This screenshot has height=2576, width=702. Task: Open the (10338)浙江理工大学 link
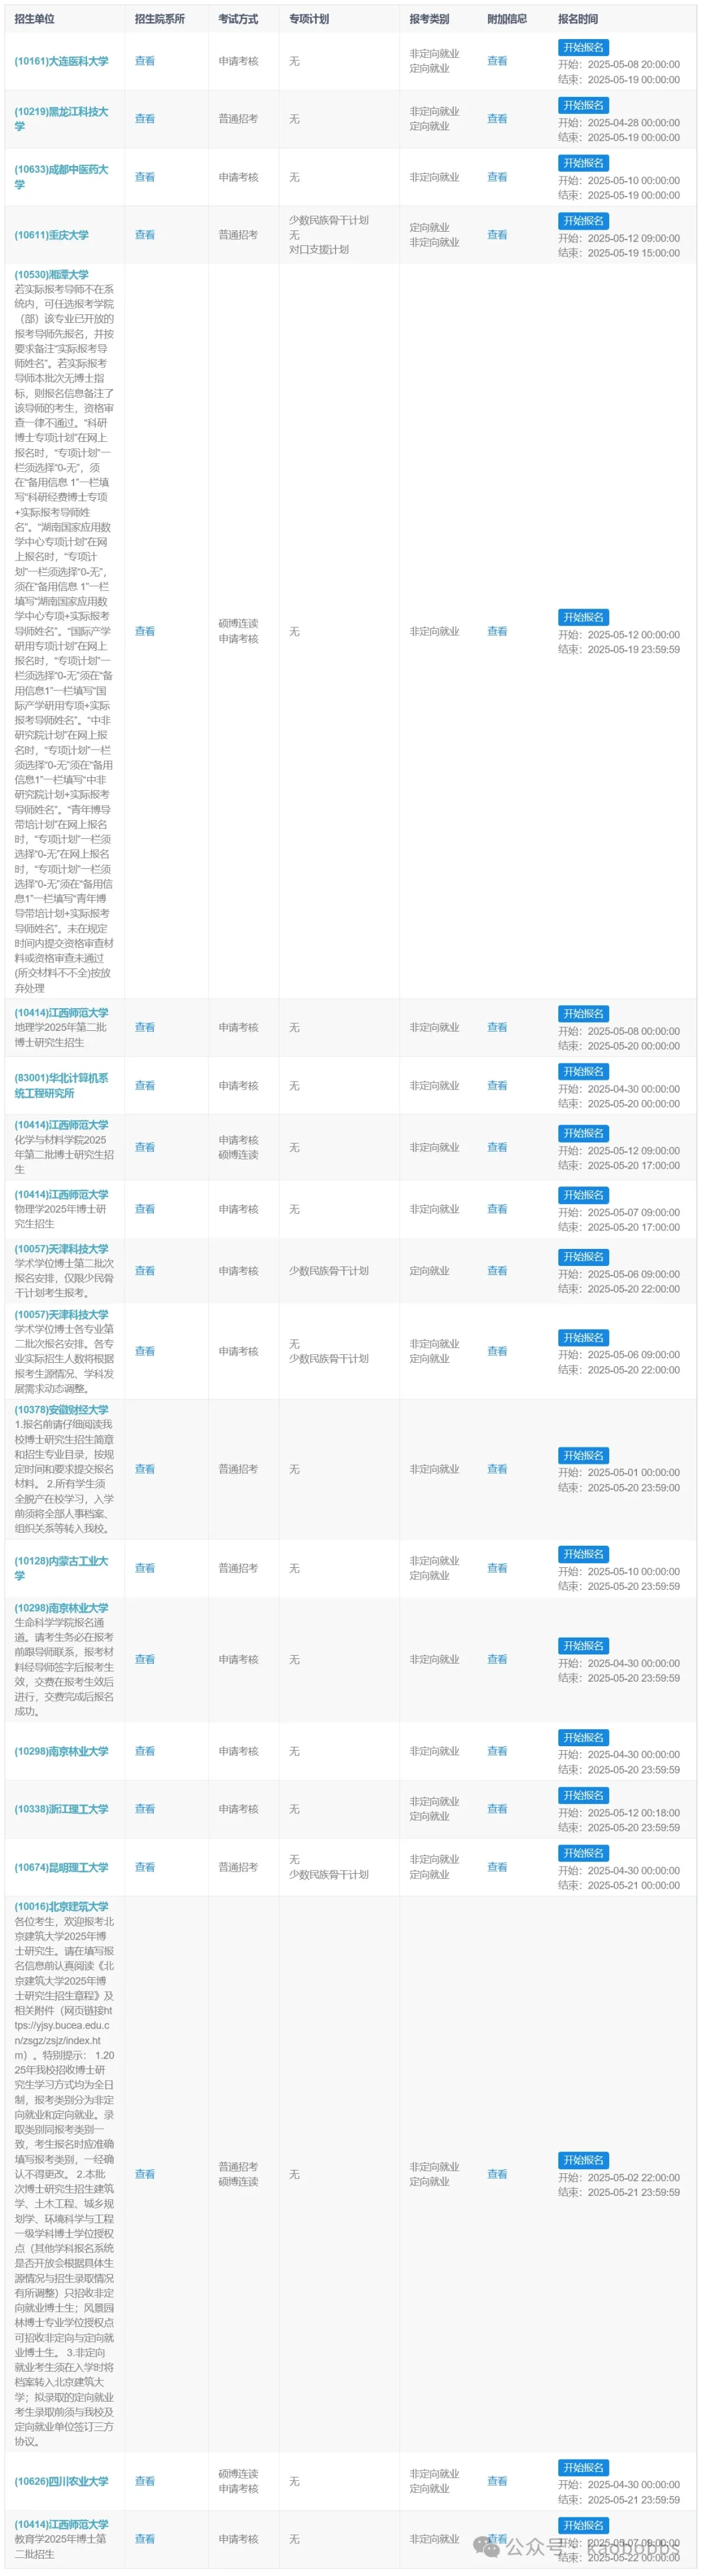click(61, 1809)
